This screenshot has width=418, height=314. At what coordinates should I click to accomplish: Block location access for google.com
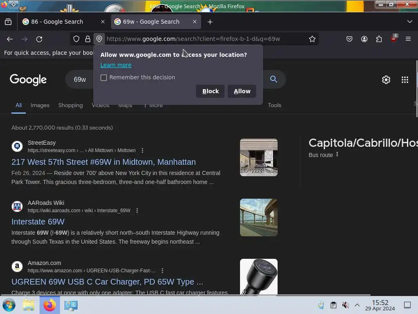(210, 91)
